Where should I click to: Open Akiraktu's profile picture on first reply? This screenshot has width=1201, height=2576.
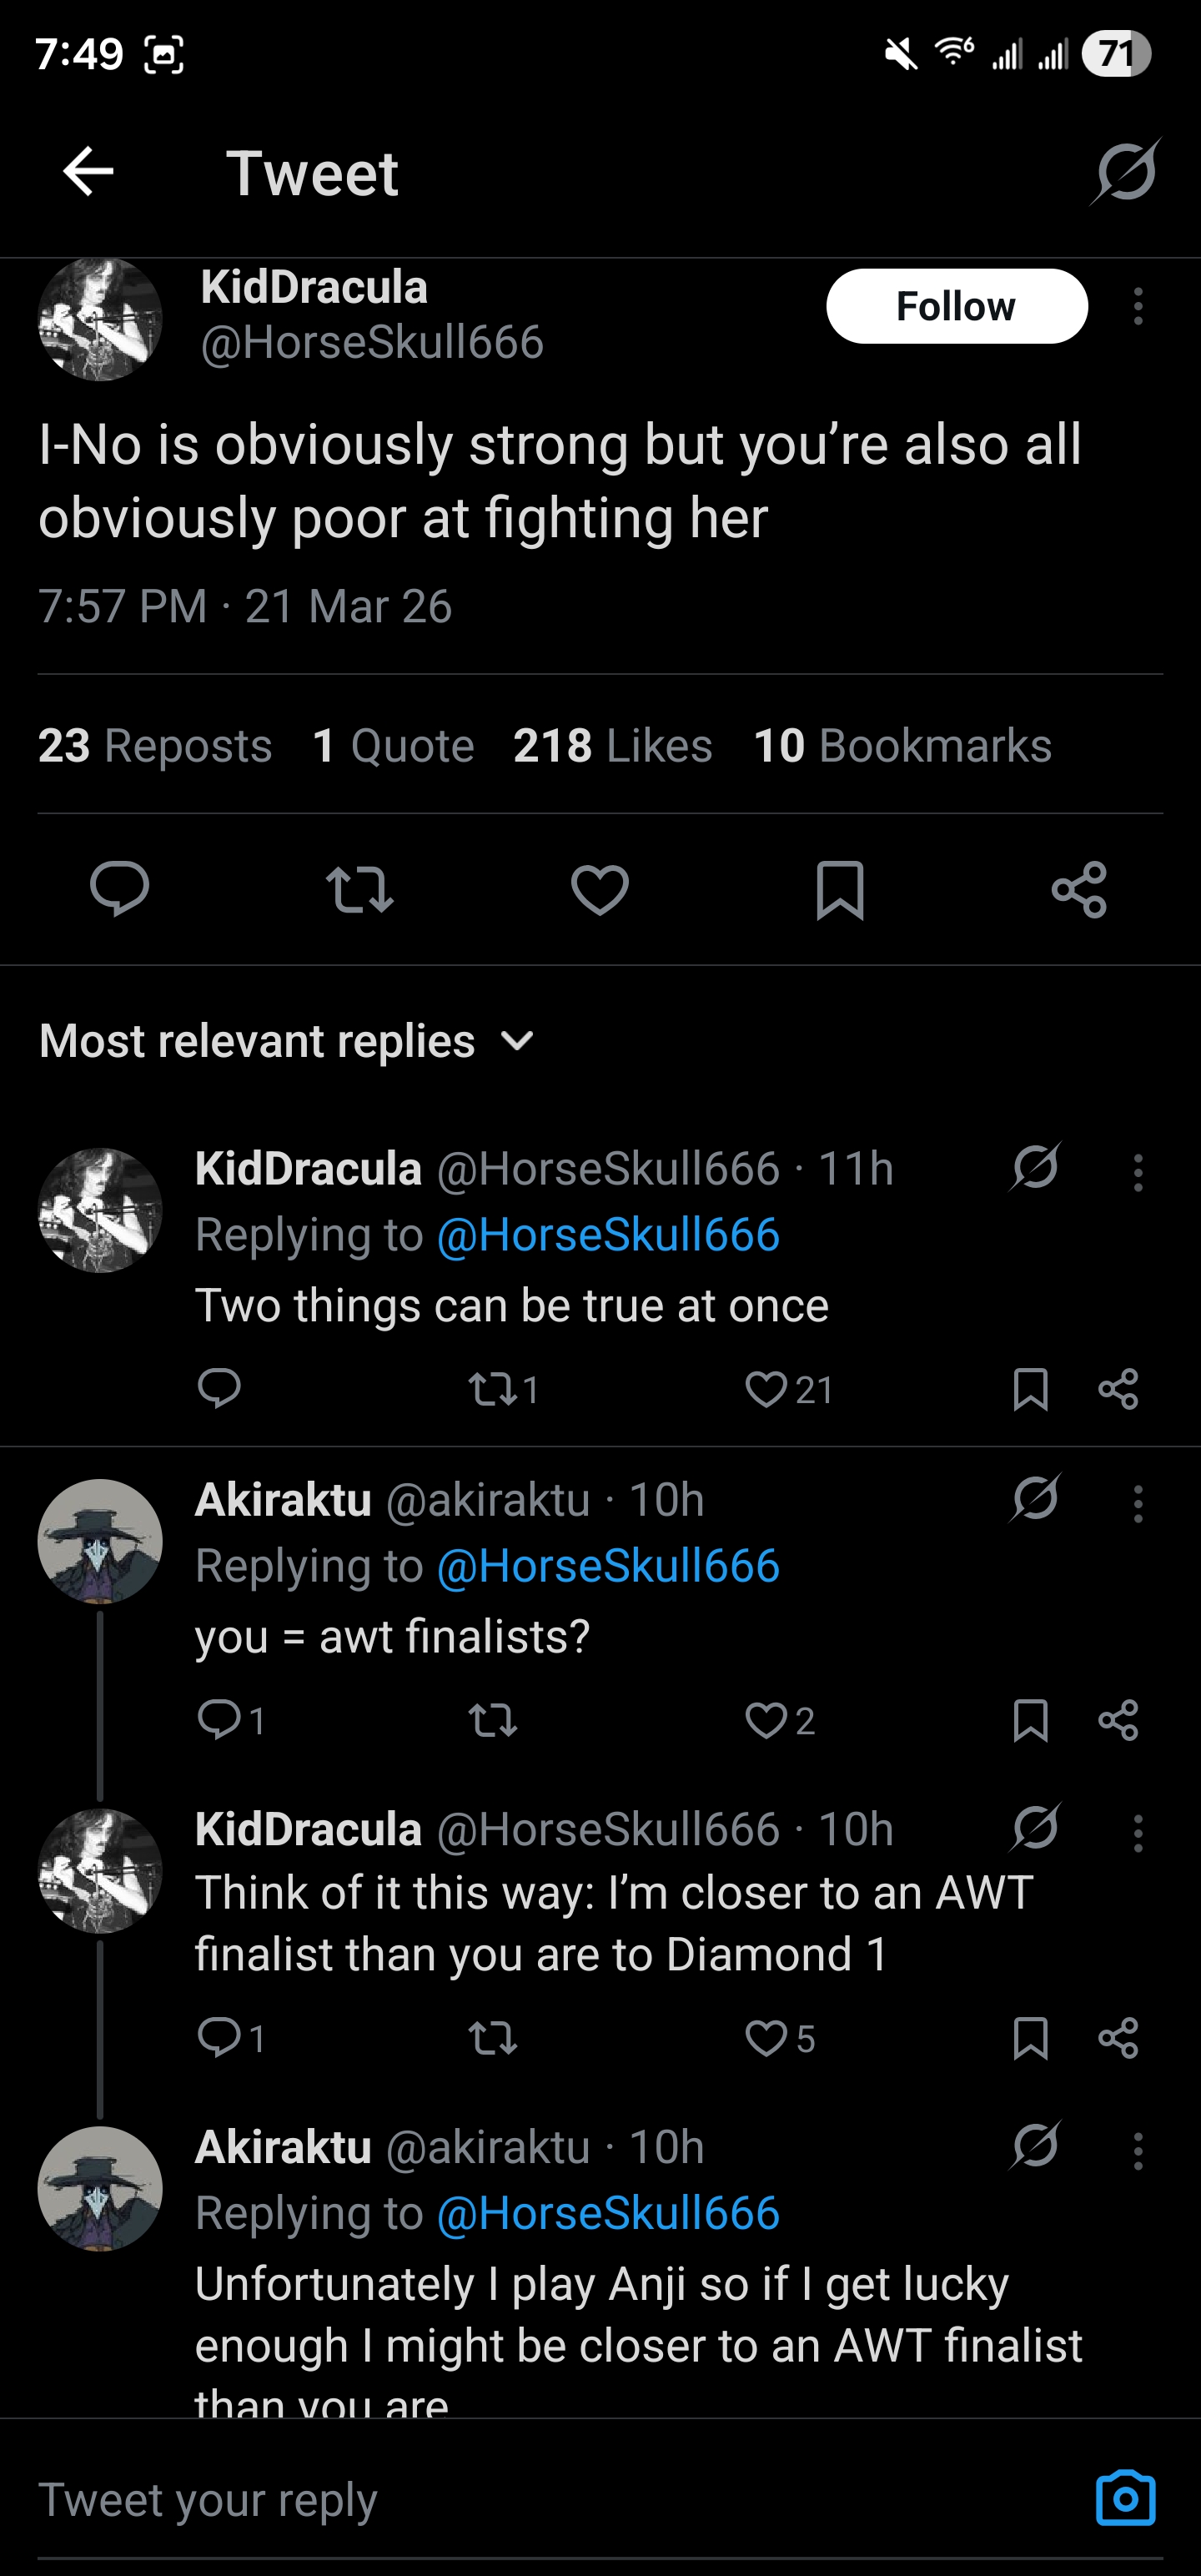coord(100,1541)
